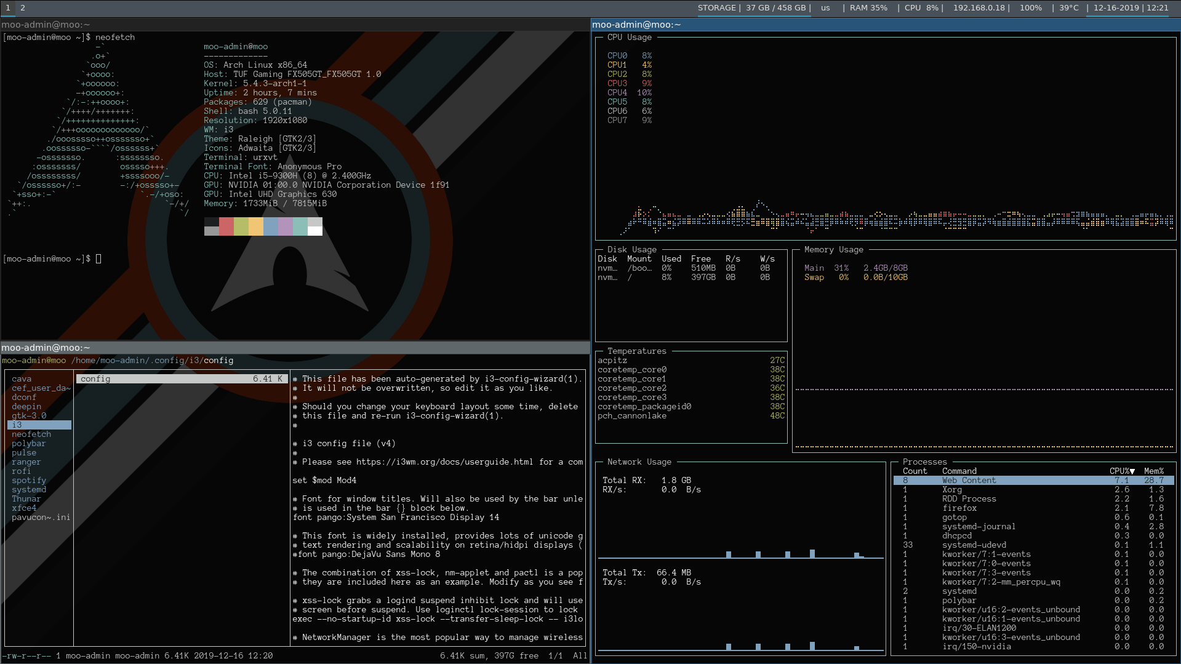Select the deepin folder in ranger
The height and width of the screenshot is (664, 1181).
[x=39, y=407]
